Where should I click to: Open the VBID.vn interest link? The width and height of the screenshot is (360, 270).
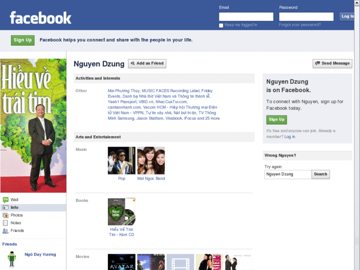(x=146, y=102)
